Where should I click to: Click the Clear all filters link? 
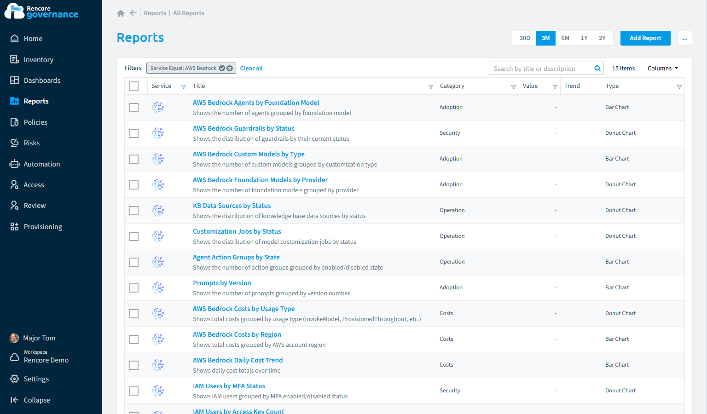(251, 69)
